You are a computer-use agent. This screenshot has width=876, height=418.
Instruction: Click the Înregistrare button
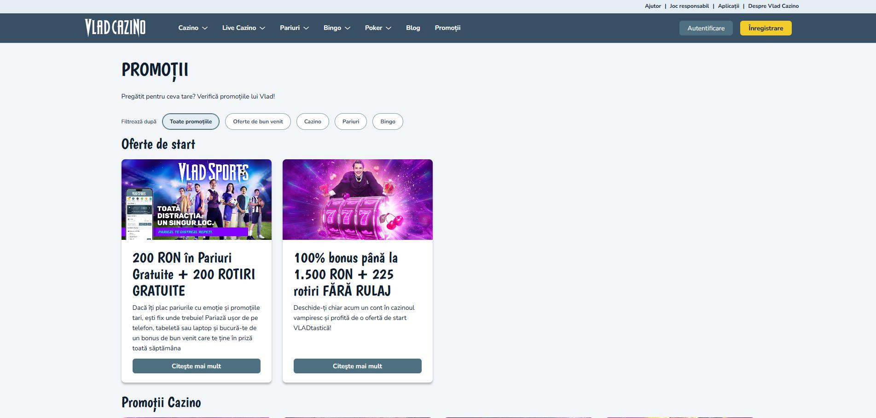coord(766,28)
